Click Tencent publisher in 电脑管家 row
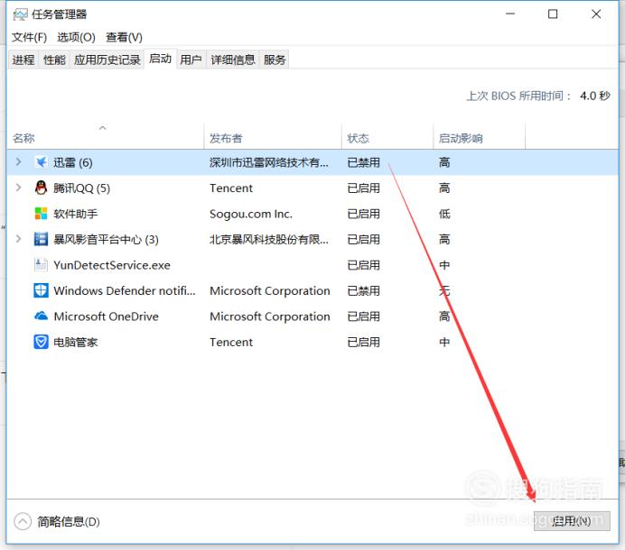This screenshot has height=550, width=625. pos(231,342)
